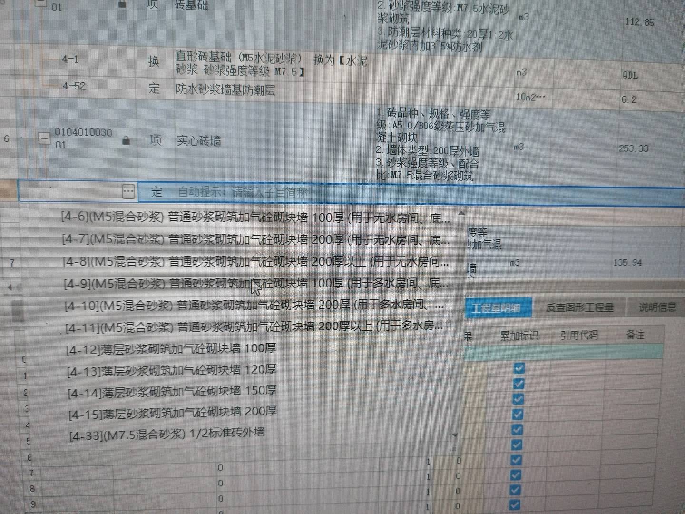Click the quantity value 253.33
The width and height of the screenshot is (685, 514).
pos(634,148)
